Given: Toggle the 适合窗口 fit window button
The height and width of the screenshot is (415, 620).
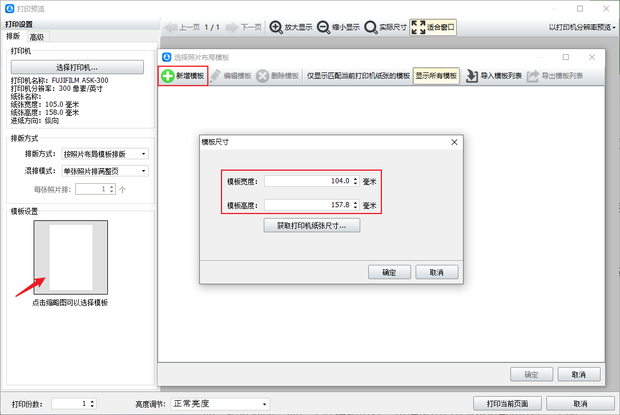Looking at the screenshot, I should tap(433, 27).
